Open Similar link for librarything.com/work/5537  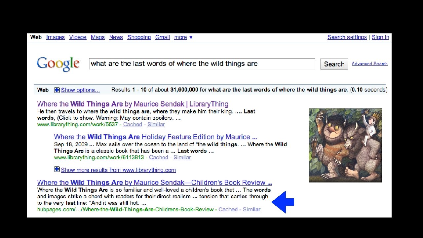(x=156, y=125)
